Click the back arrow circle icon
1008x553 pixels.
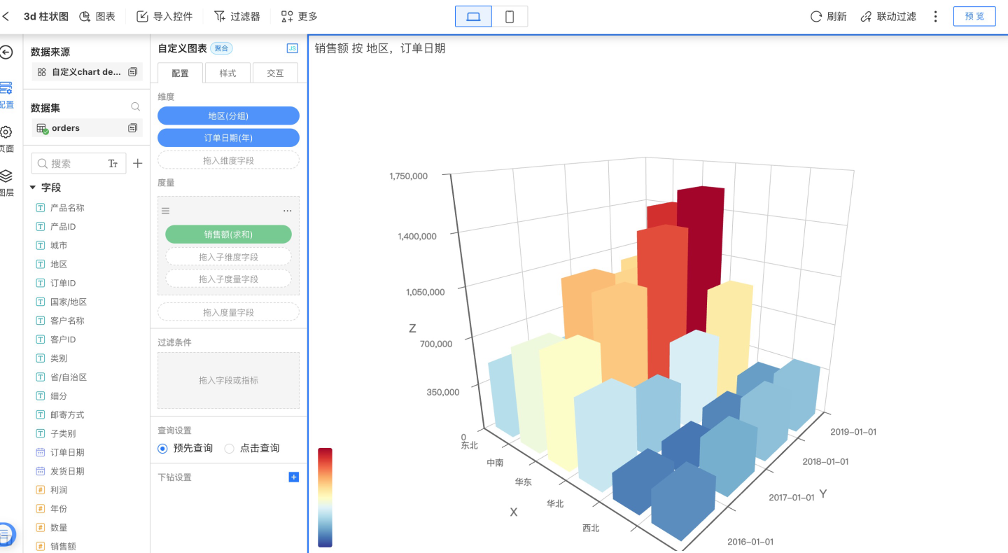tap(6, 52)
